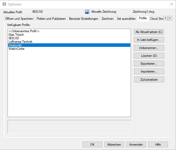Screen dimensions: 176x150
Task: Open the Plotten und Publizieren tab
Action: pos(51,19)
